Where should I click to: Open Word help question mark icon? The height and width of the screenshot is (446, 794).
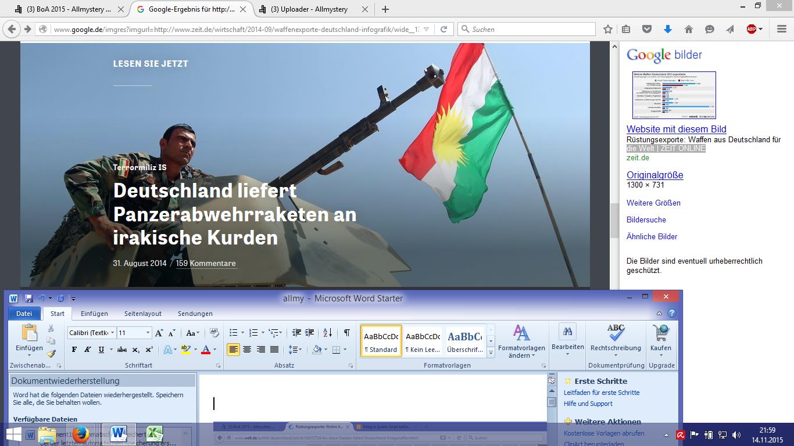click(671, 313)
